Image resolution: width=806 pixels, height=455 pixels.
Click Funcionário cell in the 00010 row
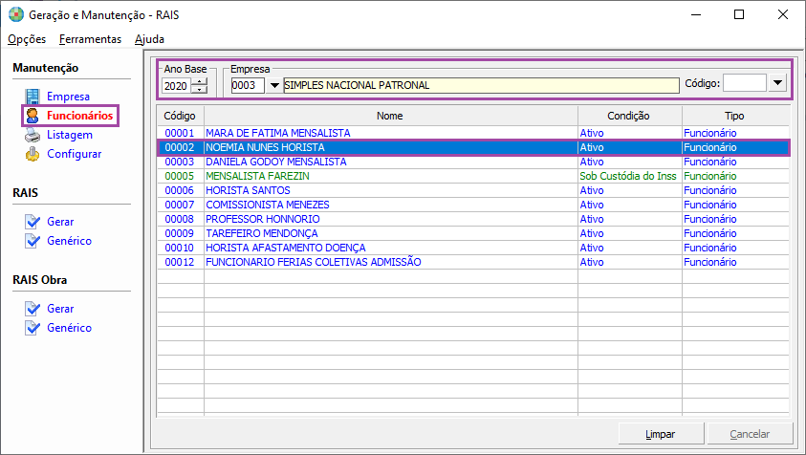(735, 248)
